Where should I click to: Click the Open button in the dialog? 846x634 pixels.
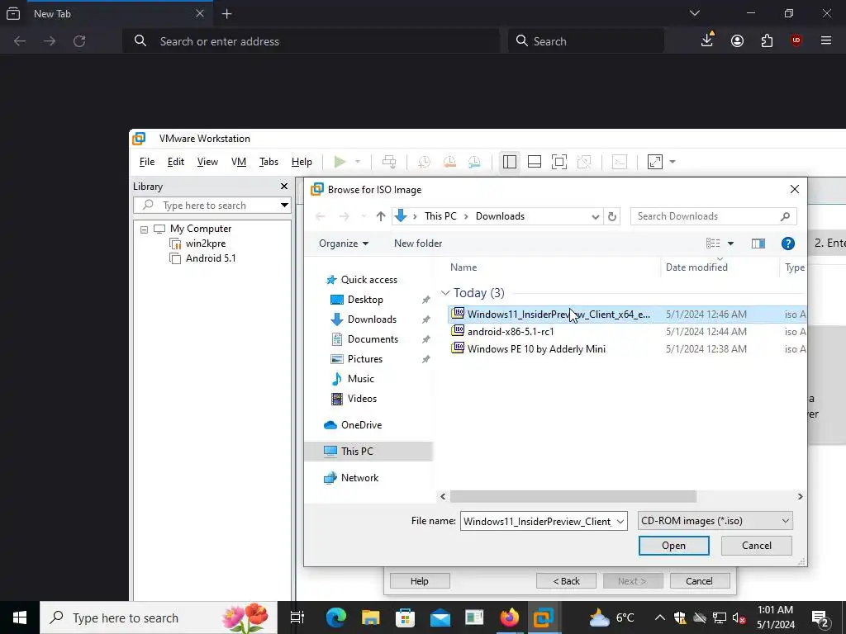click(674, 546)
